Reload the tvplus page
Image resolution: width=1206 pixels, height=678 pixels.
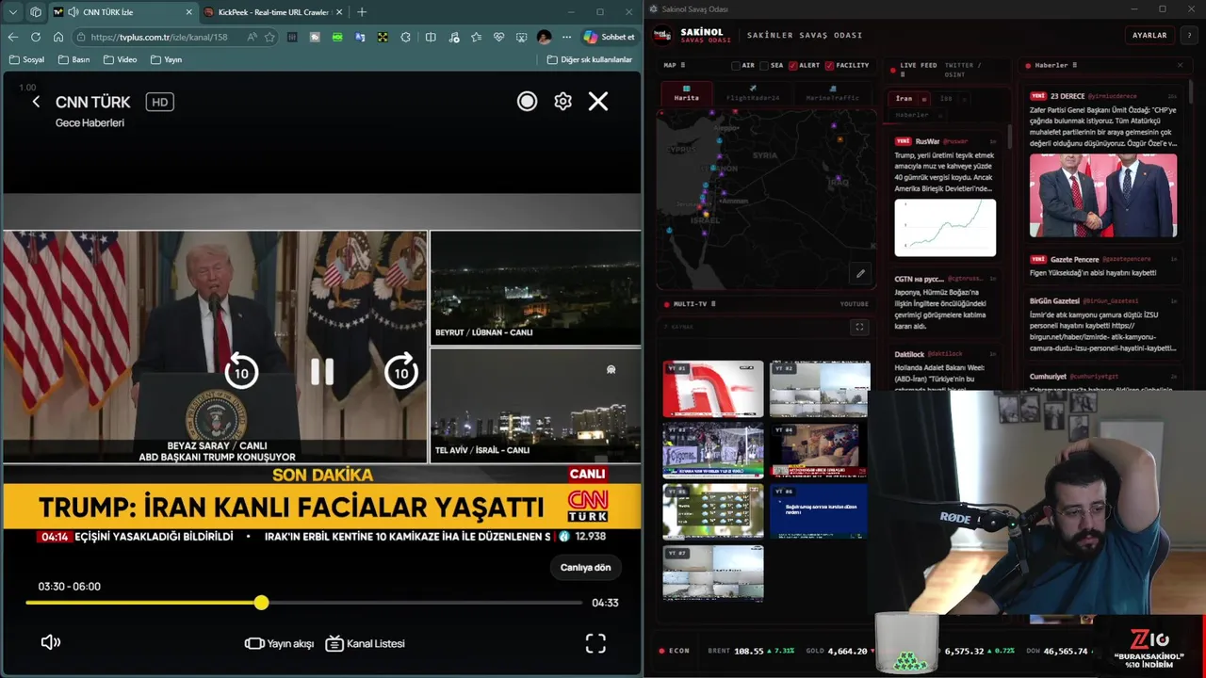pos(35,37)
